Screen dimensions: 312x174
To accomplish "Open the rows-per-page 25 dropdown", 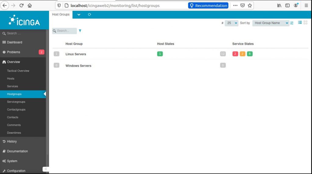I will (232, 23).
